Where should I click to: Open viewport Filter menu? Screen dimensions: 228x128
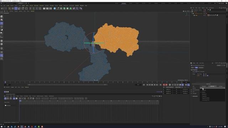pos(25,11)
